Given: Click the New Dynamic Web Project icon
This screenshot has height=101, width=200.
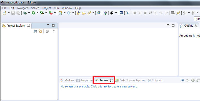Looking at the screenshot, I should 61,13.
